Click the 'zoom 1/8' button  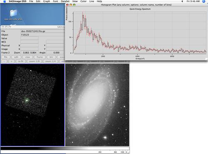(35, 61)
